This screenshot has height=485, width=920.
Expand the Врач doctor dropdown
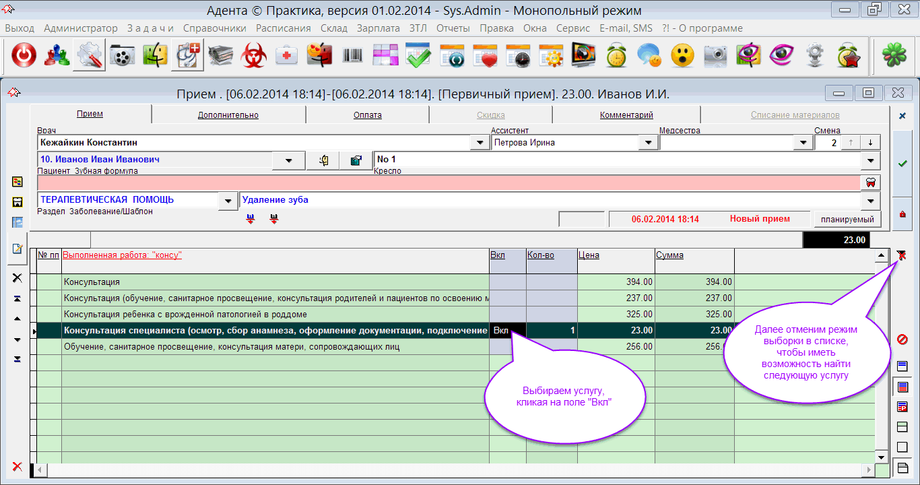coord(480,143)
